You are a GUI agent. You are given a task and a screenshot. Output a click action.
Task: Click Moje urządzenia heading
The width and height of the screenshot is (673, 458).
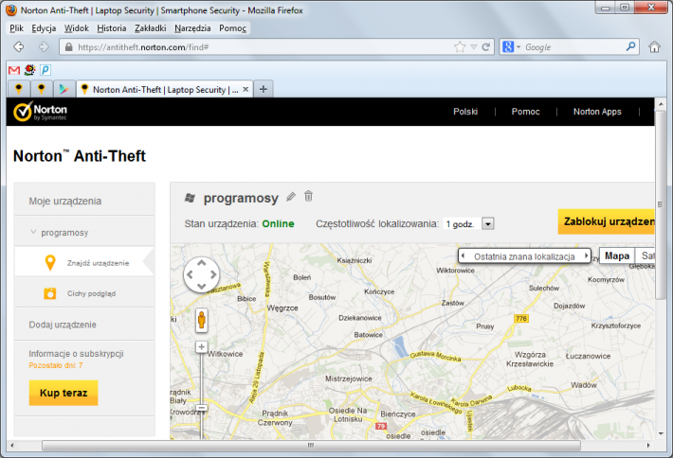coord(65,201)
